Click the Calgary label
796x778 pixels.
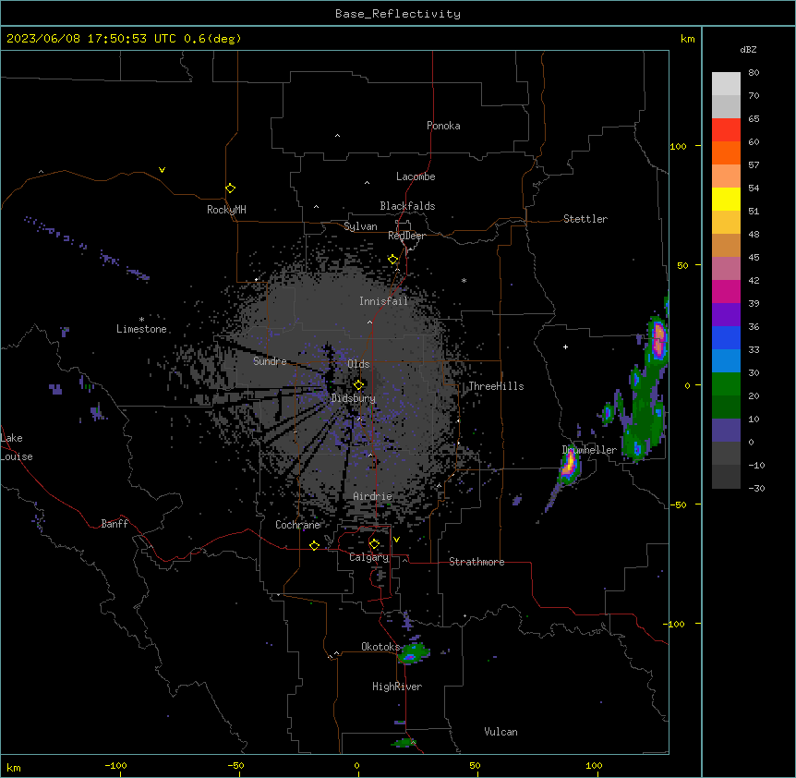tap(369, 557)
